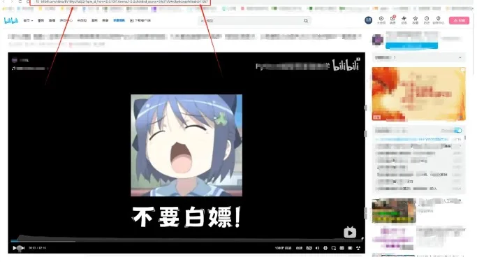Image resolution: width=477 pixels, height=262 pixels.
Task: Open the 漫画 nav item
Action: (x=94, y=20)
